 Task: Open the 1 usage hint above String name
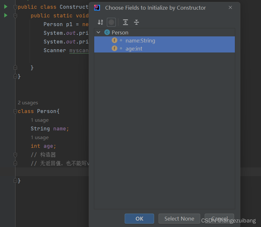pyautogui.click(x=40, y=120)
